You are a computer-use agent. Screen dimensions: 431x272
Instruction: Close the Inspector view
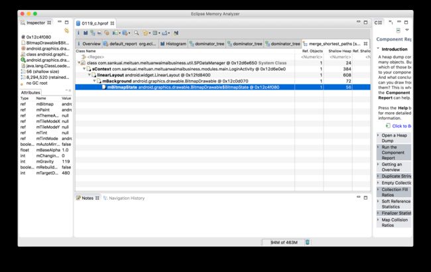[49, 23]
